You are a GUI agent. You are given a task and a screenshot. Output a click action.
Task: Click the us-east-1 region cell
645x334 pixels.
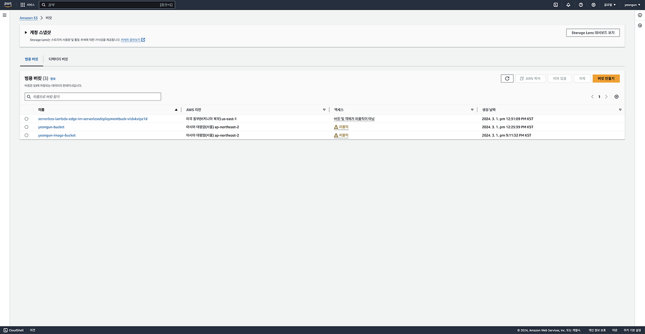tap(212, 119)
